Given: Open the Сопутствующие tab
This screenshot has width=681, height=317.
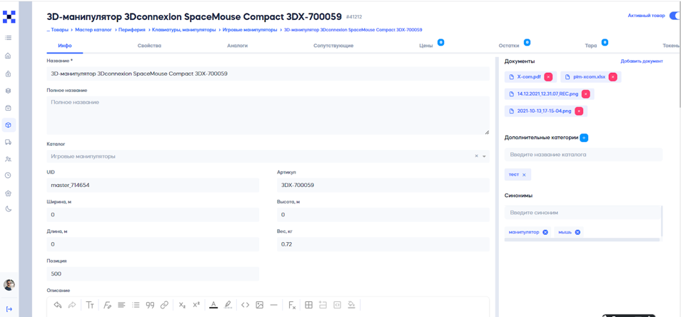Looking at the screenshot, I should [333, 46].
